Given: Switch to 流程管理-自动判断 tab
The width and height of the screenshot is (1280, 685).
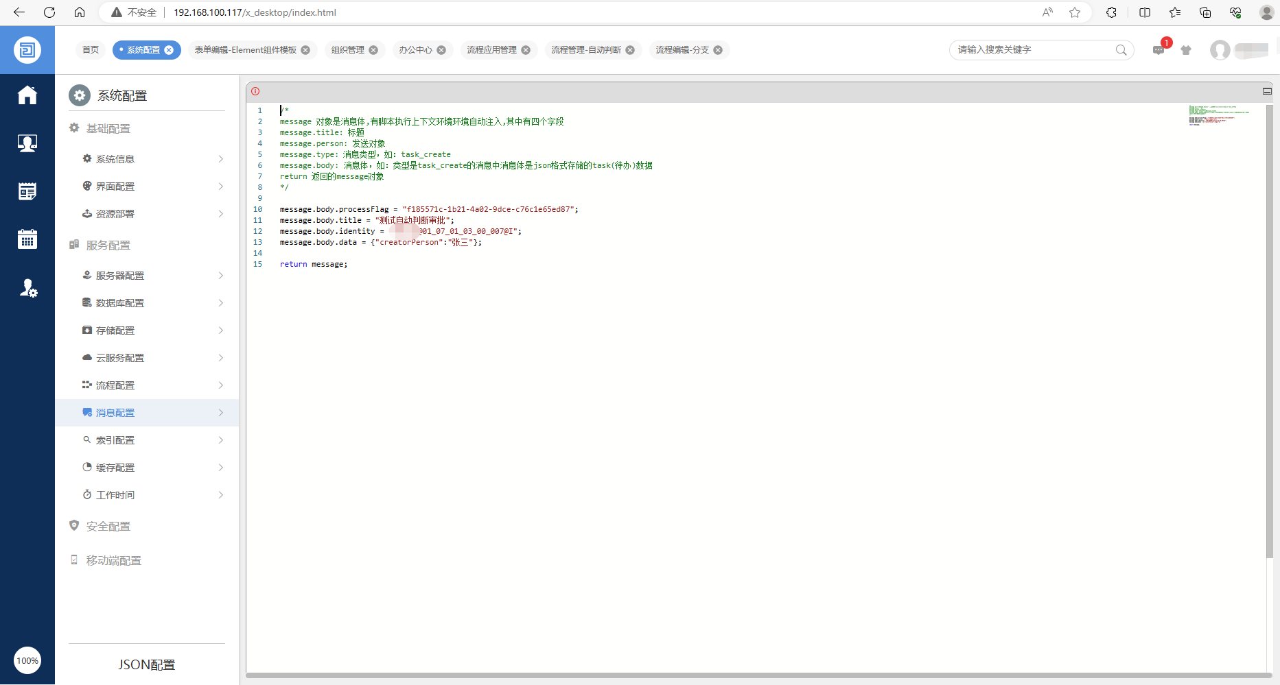Looking at the screenshot, I should (586, 50).
